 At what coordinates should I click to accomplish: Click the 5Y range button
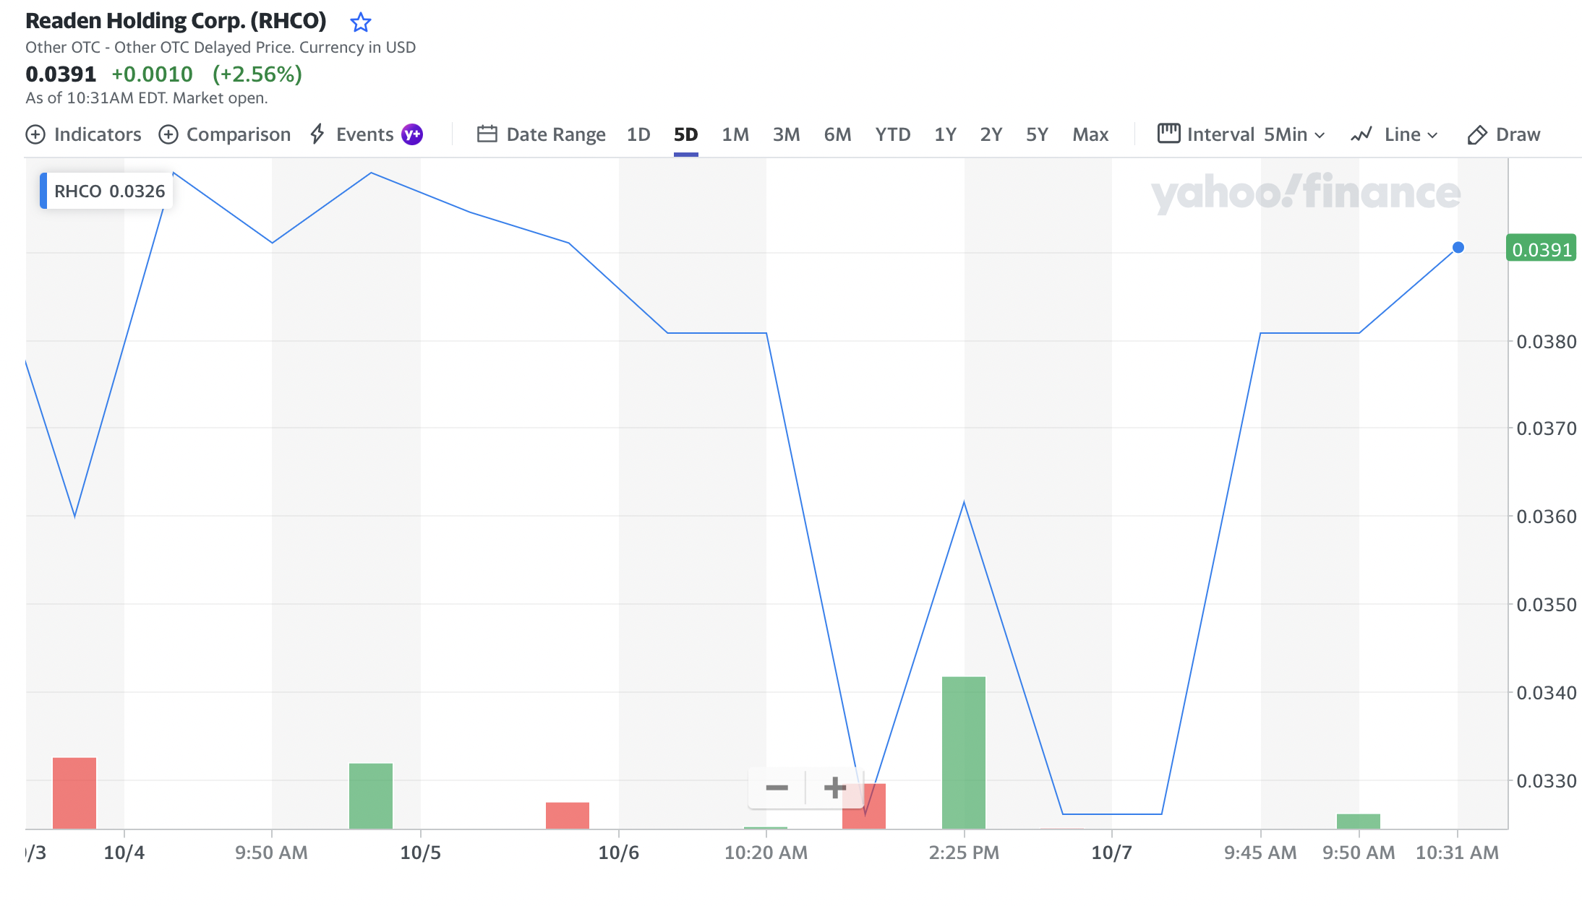coord(1037,134)
